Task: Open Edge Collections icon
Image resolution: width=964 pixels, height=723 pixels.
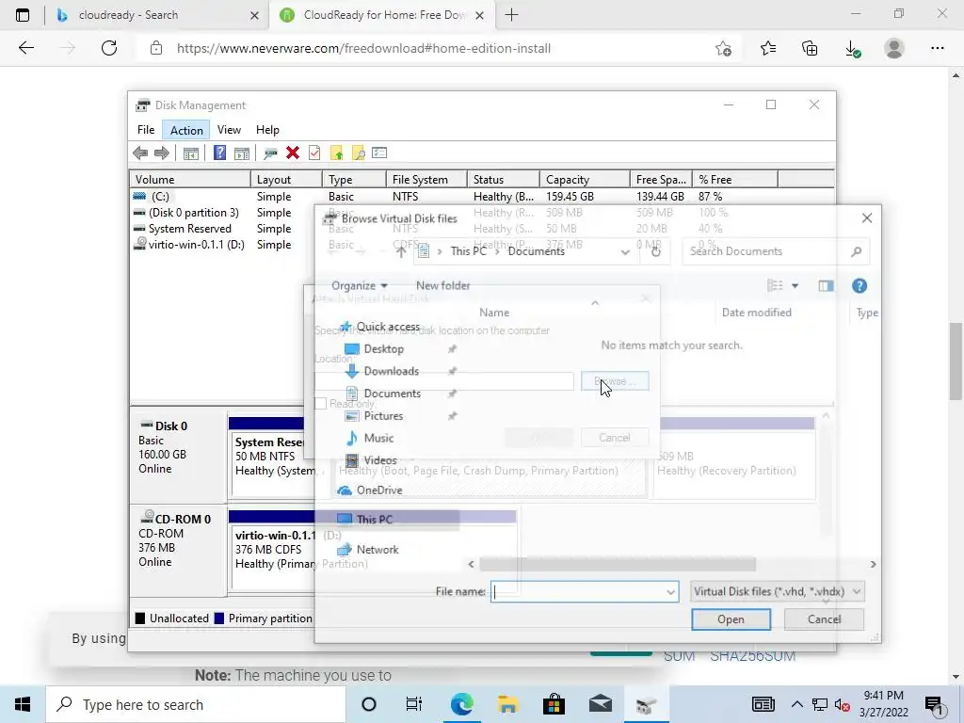Action: click(x=810, y=48)
